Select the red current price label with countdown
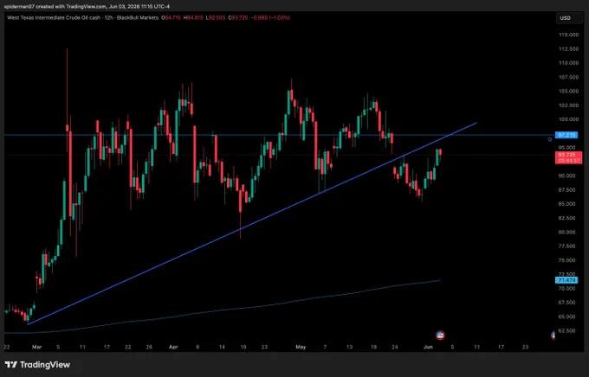Image resolution: width=589 pixels, height=377 pixels. 568,157
